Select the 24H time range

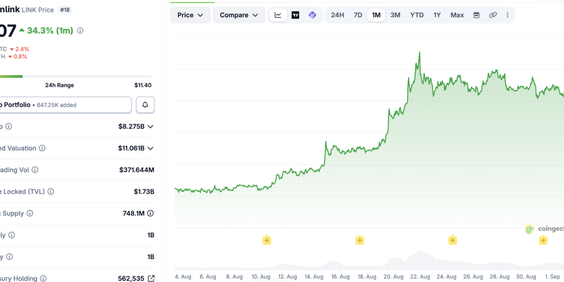point(338,15)
